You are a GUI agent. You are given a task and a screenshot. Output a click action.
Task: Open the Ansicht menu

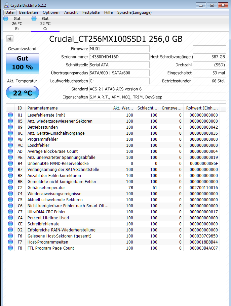(x=71, y=12)
